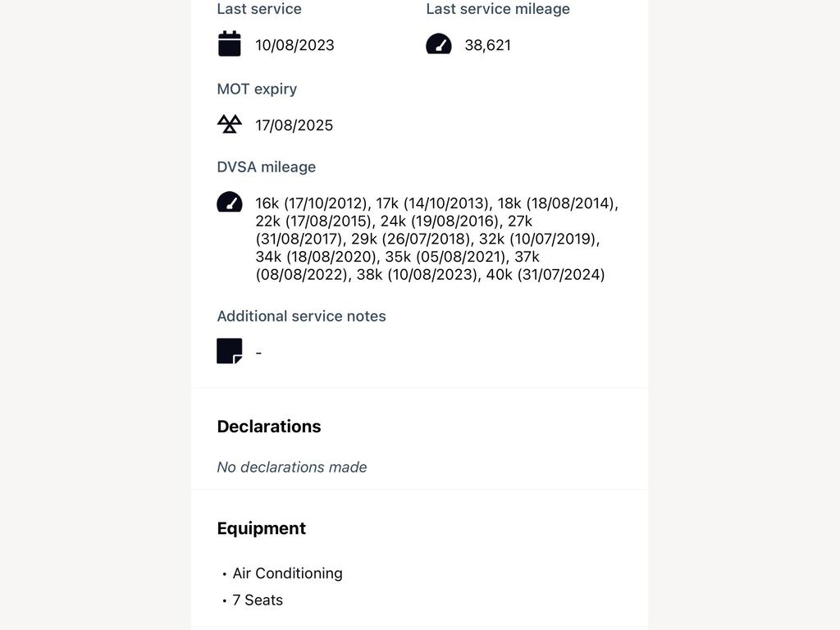Click the No declarations made text

pos(292,467)
